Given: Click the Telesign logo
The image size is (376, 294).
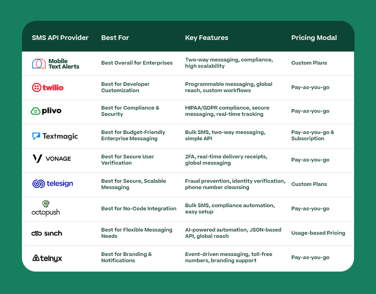Looking at the screenshot, I should 53,184.
